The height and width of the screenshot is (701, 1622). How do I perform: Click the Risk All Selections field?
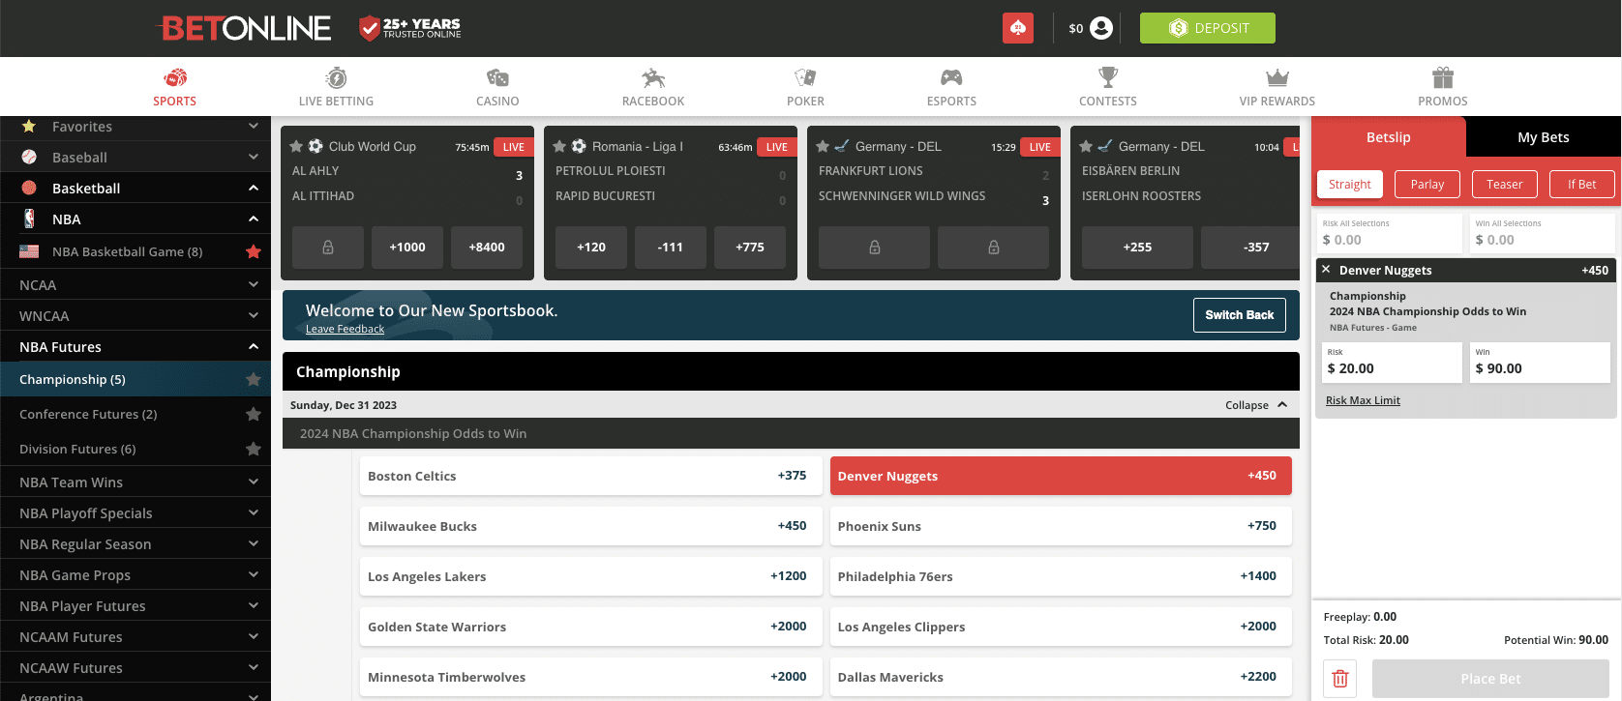click(x=1390, y=233)
